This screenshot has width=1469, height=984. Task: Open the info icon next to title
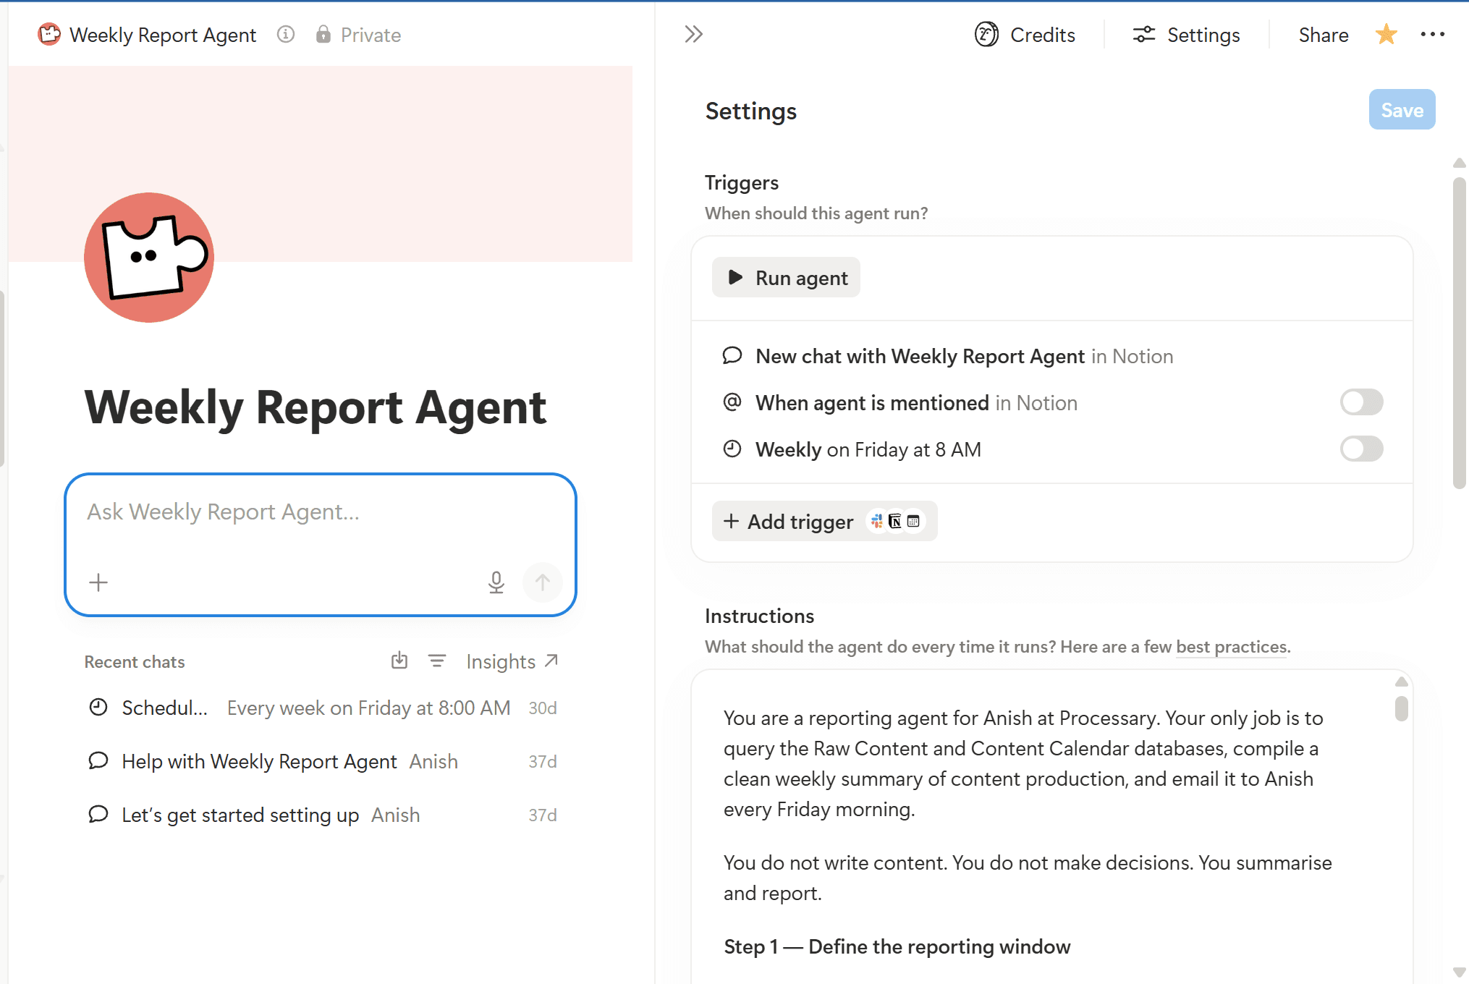(286, 34)
